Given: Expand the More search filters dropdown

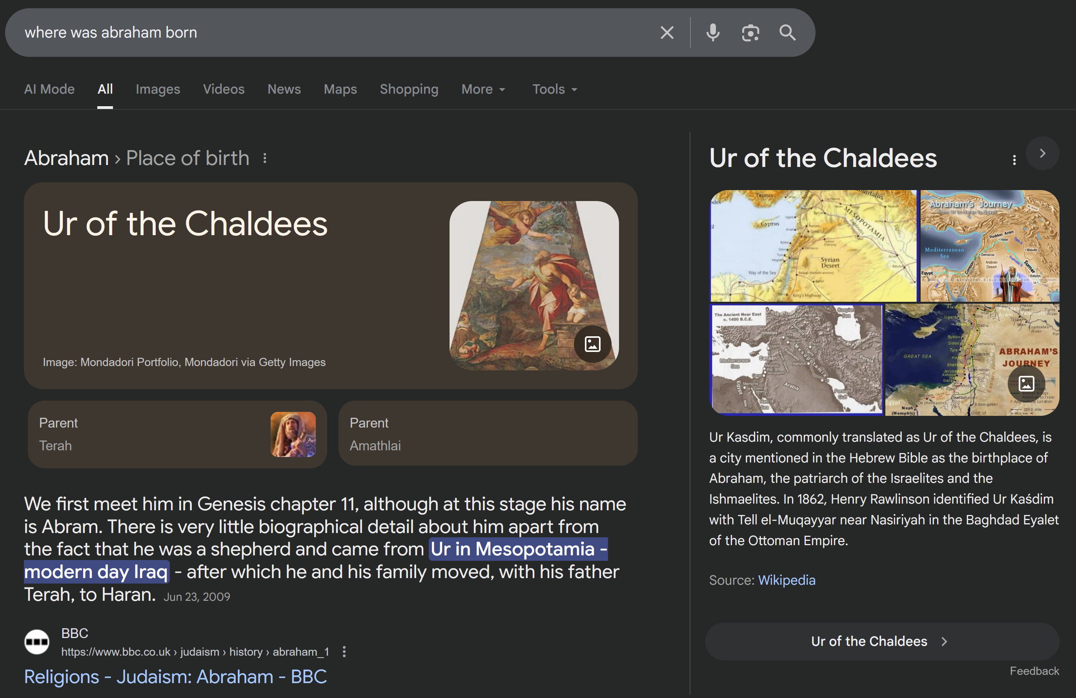Looking at the screenshot, I should 483,89.
